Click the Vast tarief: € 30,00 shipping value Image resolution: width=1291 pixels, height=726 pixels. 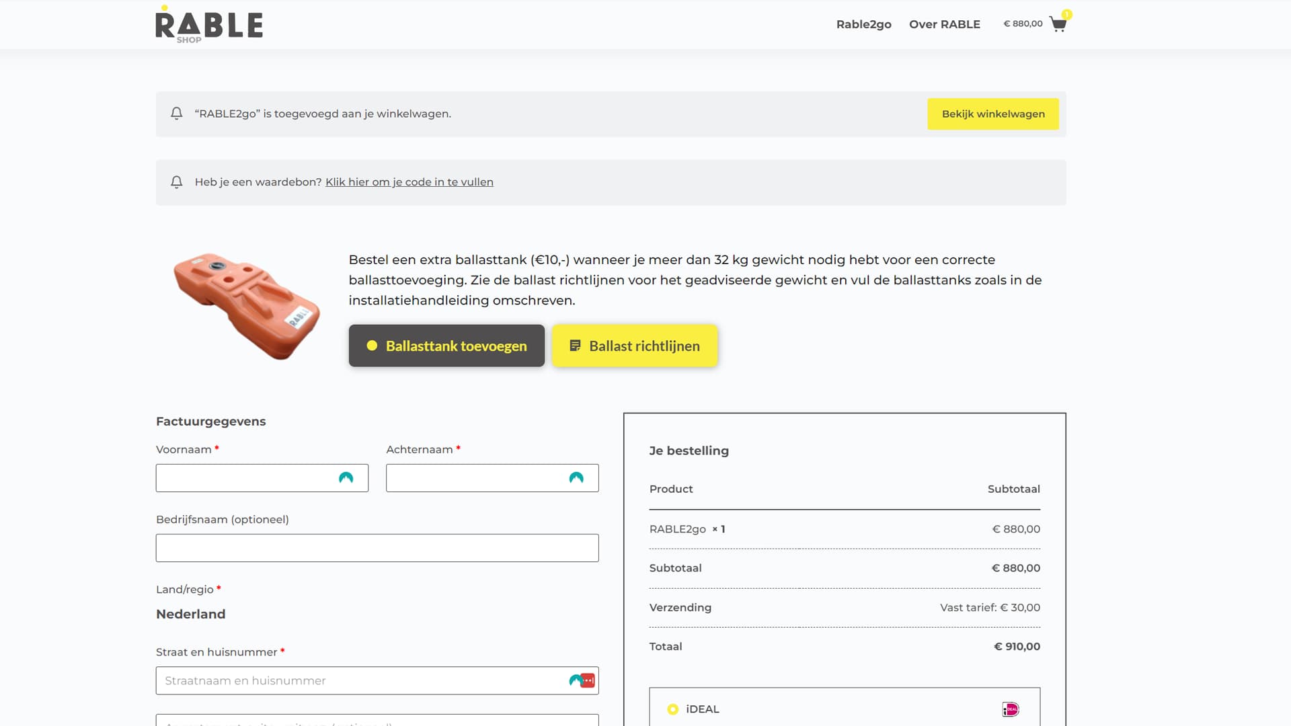[990, 608]
